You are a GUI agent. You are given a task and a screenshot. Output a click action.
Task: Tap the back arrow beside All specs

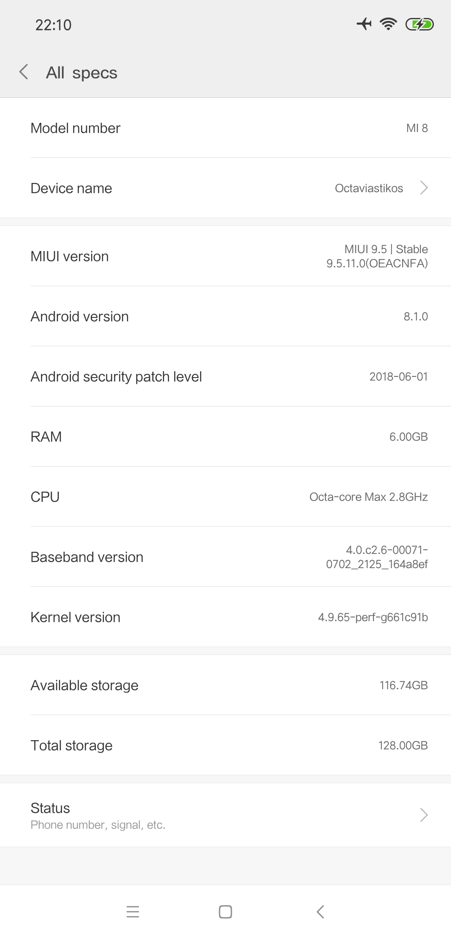pyautogui.click(x=24, y=72)
